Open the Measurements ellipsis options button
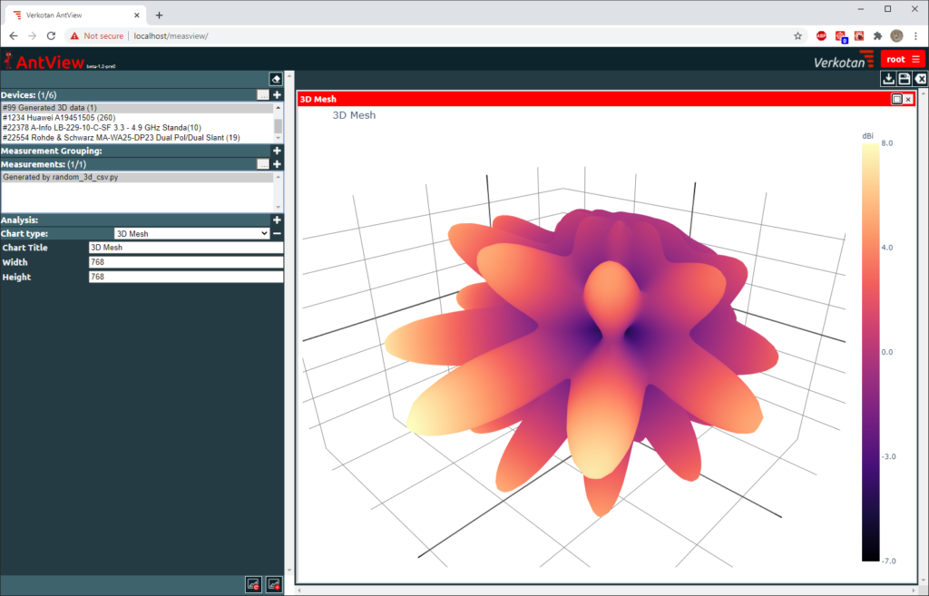Screen dimensions: 929x596 pos(263,164)
